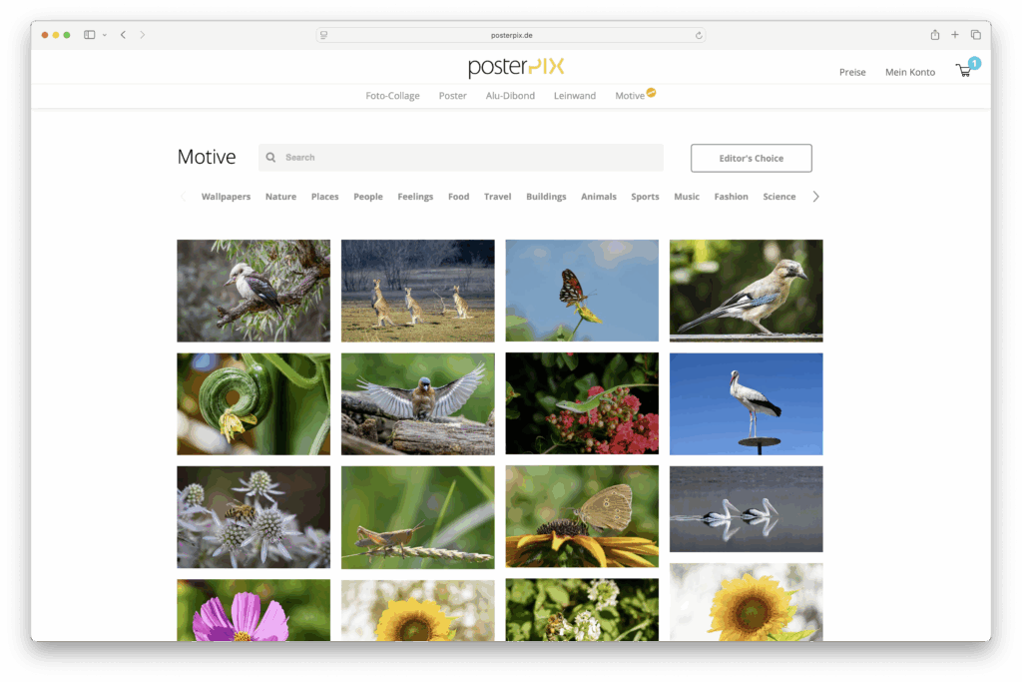The image size is (1022, 682).
Task: Select the Nature category
Action: click(x=280, y=197)
